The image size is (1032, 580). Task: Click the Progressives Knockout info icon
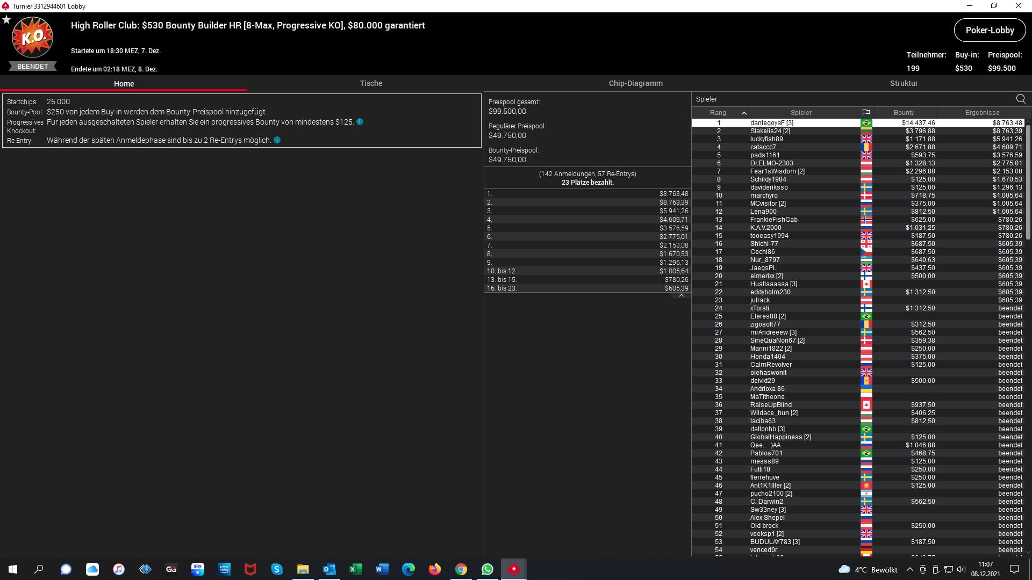(x=360, y=122)
